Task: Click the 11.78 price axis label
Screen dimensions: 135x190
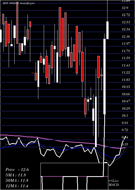Action: pyautogui.click(x=126, y=51)
